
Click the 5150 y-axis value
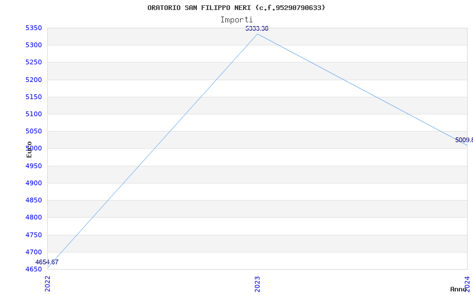pos(34,97)
